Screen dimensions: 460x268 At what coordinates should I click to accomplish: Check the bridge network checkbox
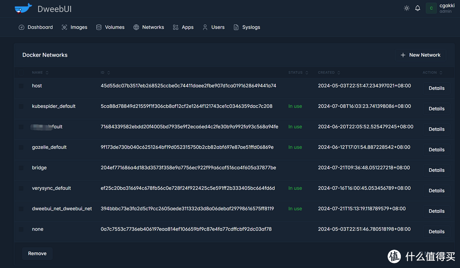pos(21,168)
